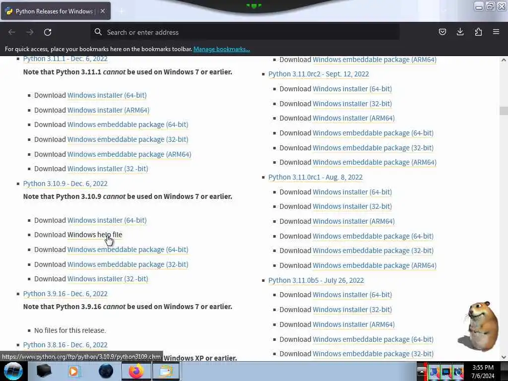
Task: Download 3.11.0rc1 embeddable package (ARM64)
Action: [x=375, y=265]
